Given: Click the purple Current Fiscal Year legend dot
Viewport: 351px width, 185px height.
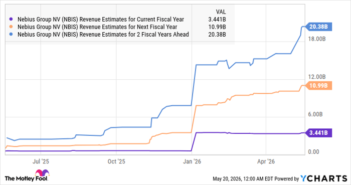Looking at the screenshot, I should [11, 19].
